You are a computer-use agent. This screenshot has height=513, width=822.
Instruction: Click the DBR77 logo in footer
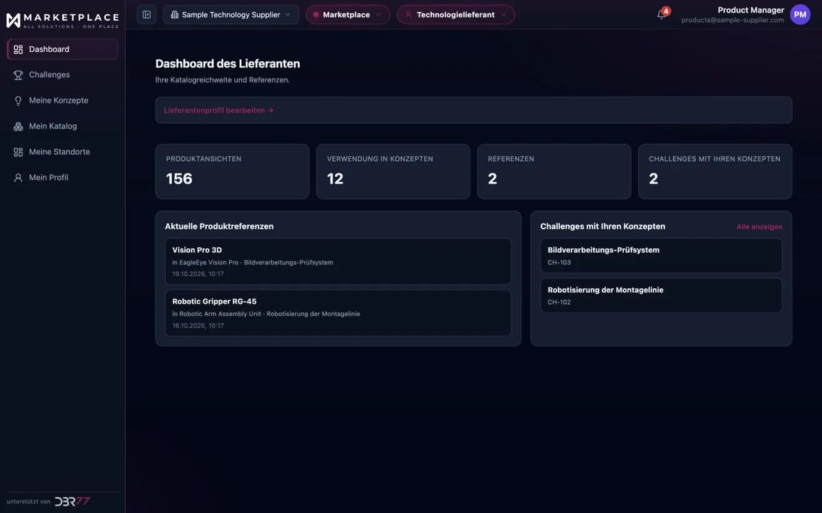[72, 501]
